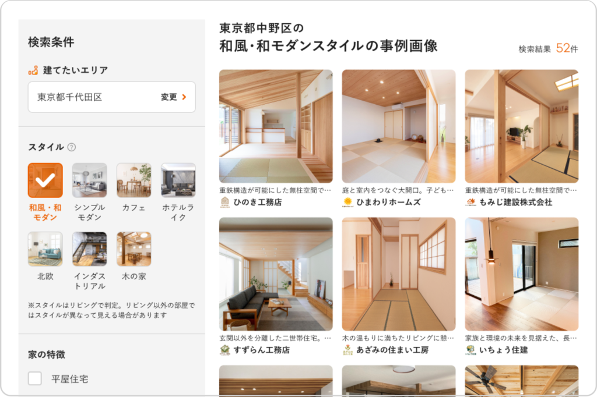This screenshot has width=597, height=397.
Task: Select the 北欧 style filter
Action: click(x=45, y=249)
